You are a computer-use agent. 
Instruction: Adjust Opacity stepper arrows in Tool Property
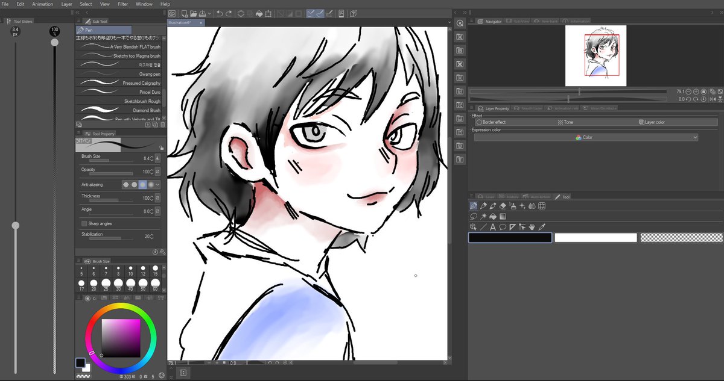(151, 172)
